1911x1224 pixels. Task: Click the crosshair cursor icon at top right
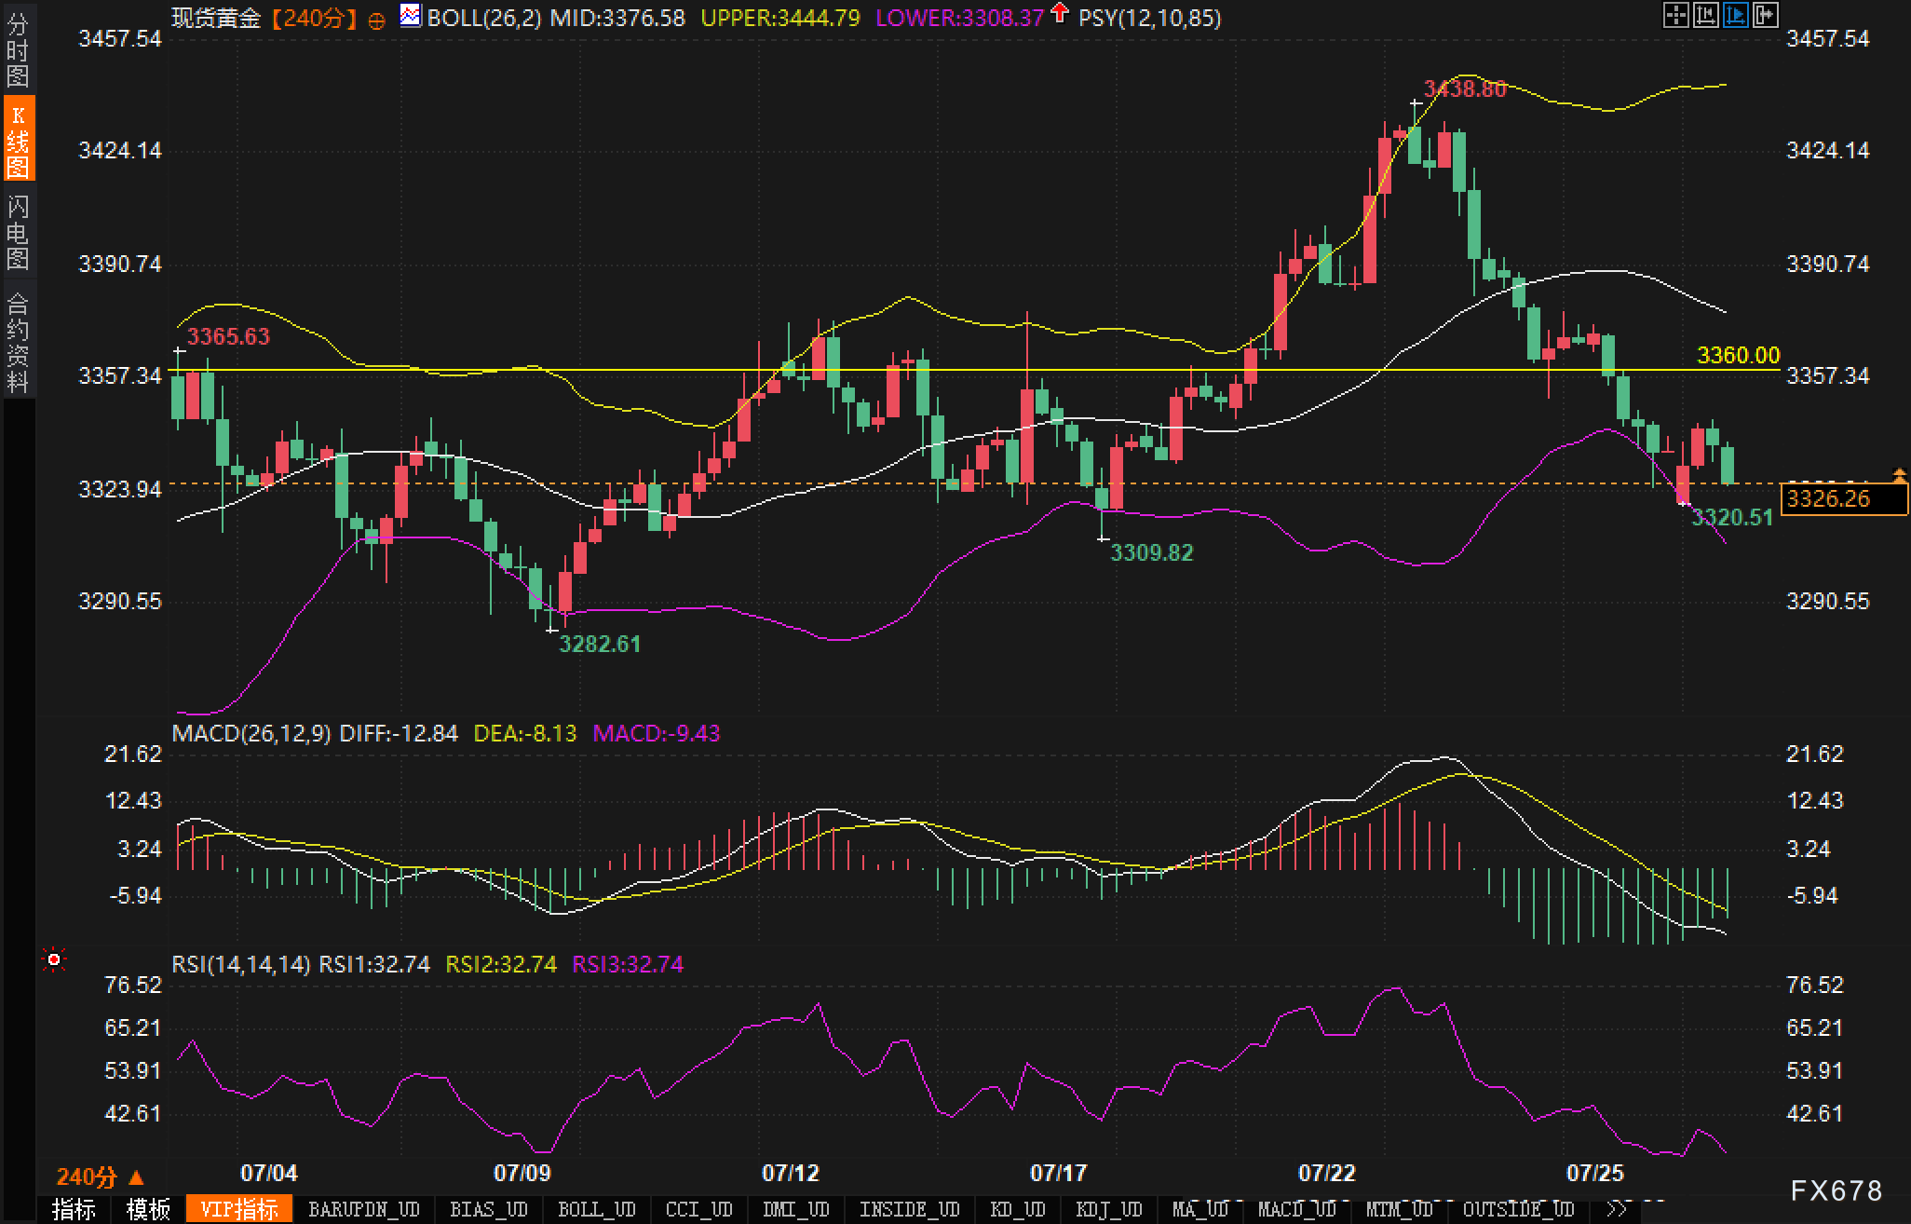tap(1675, 15)
